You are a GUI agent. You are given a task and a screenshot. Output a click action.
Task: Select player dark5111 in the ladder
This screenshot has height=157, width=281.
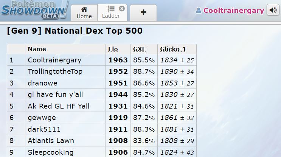tap(44, 129)
